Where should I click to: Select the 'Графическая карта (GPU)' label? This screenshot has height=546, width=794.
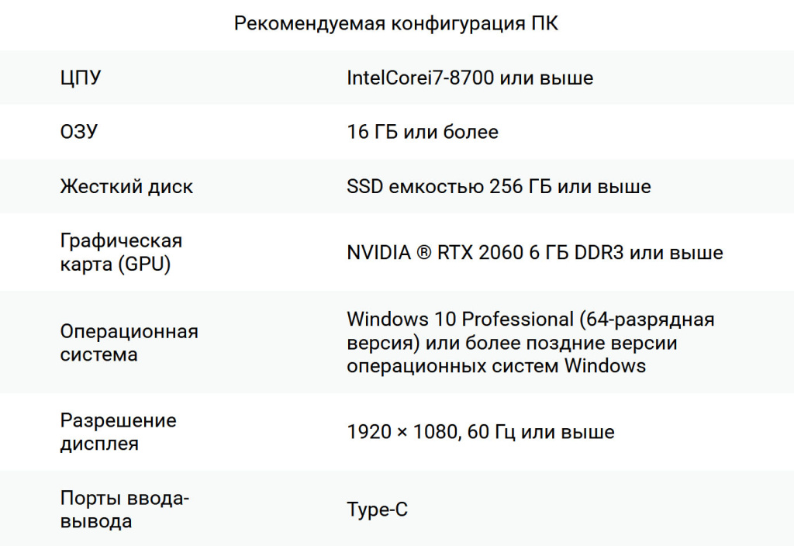click(x=121, y=252)
